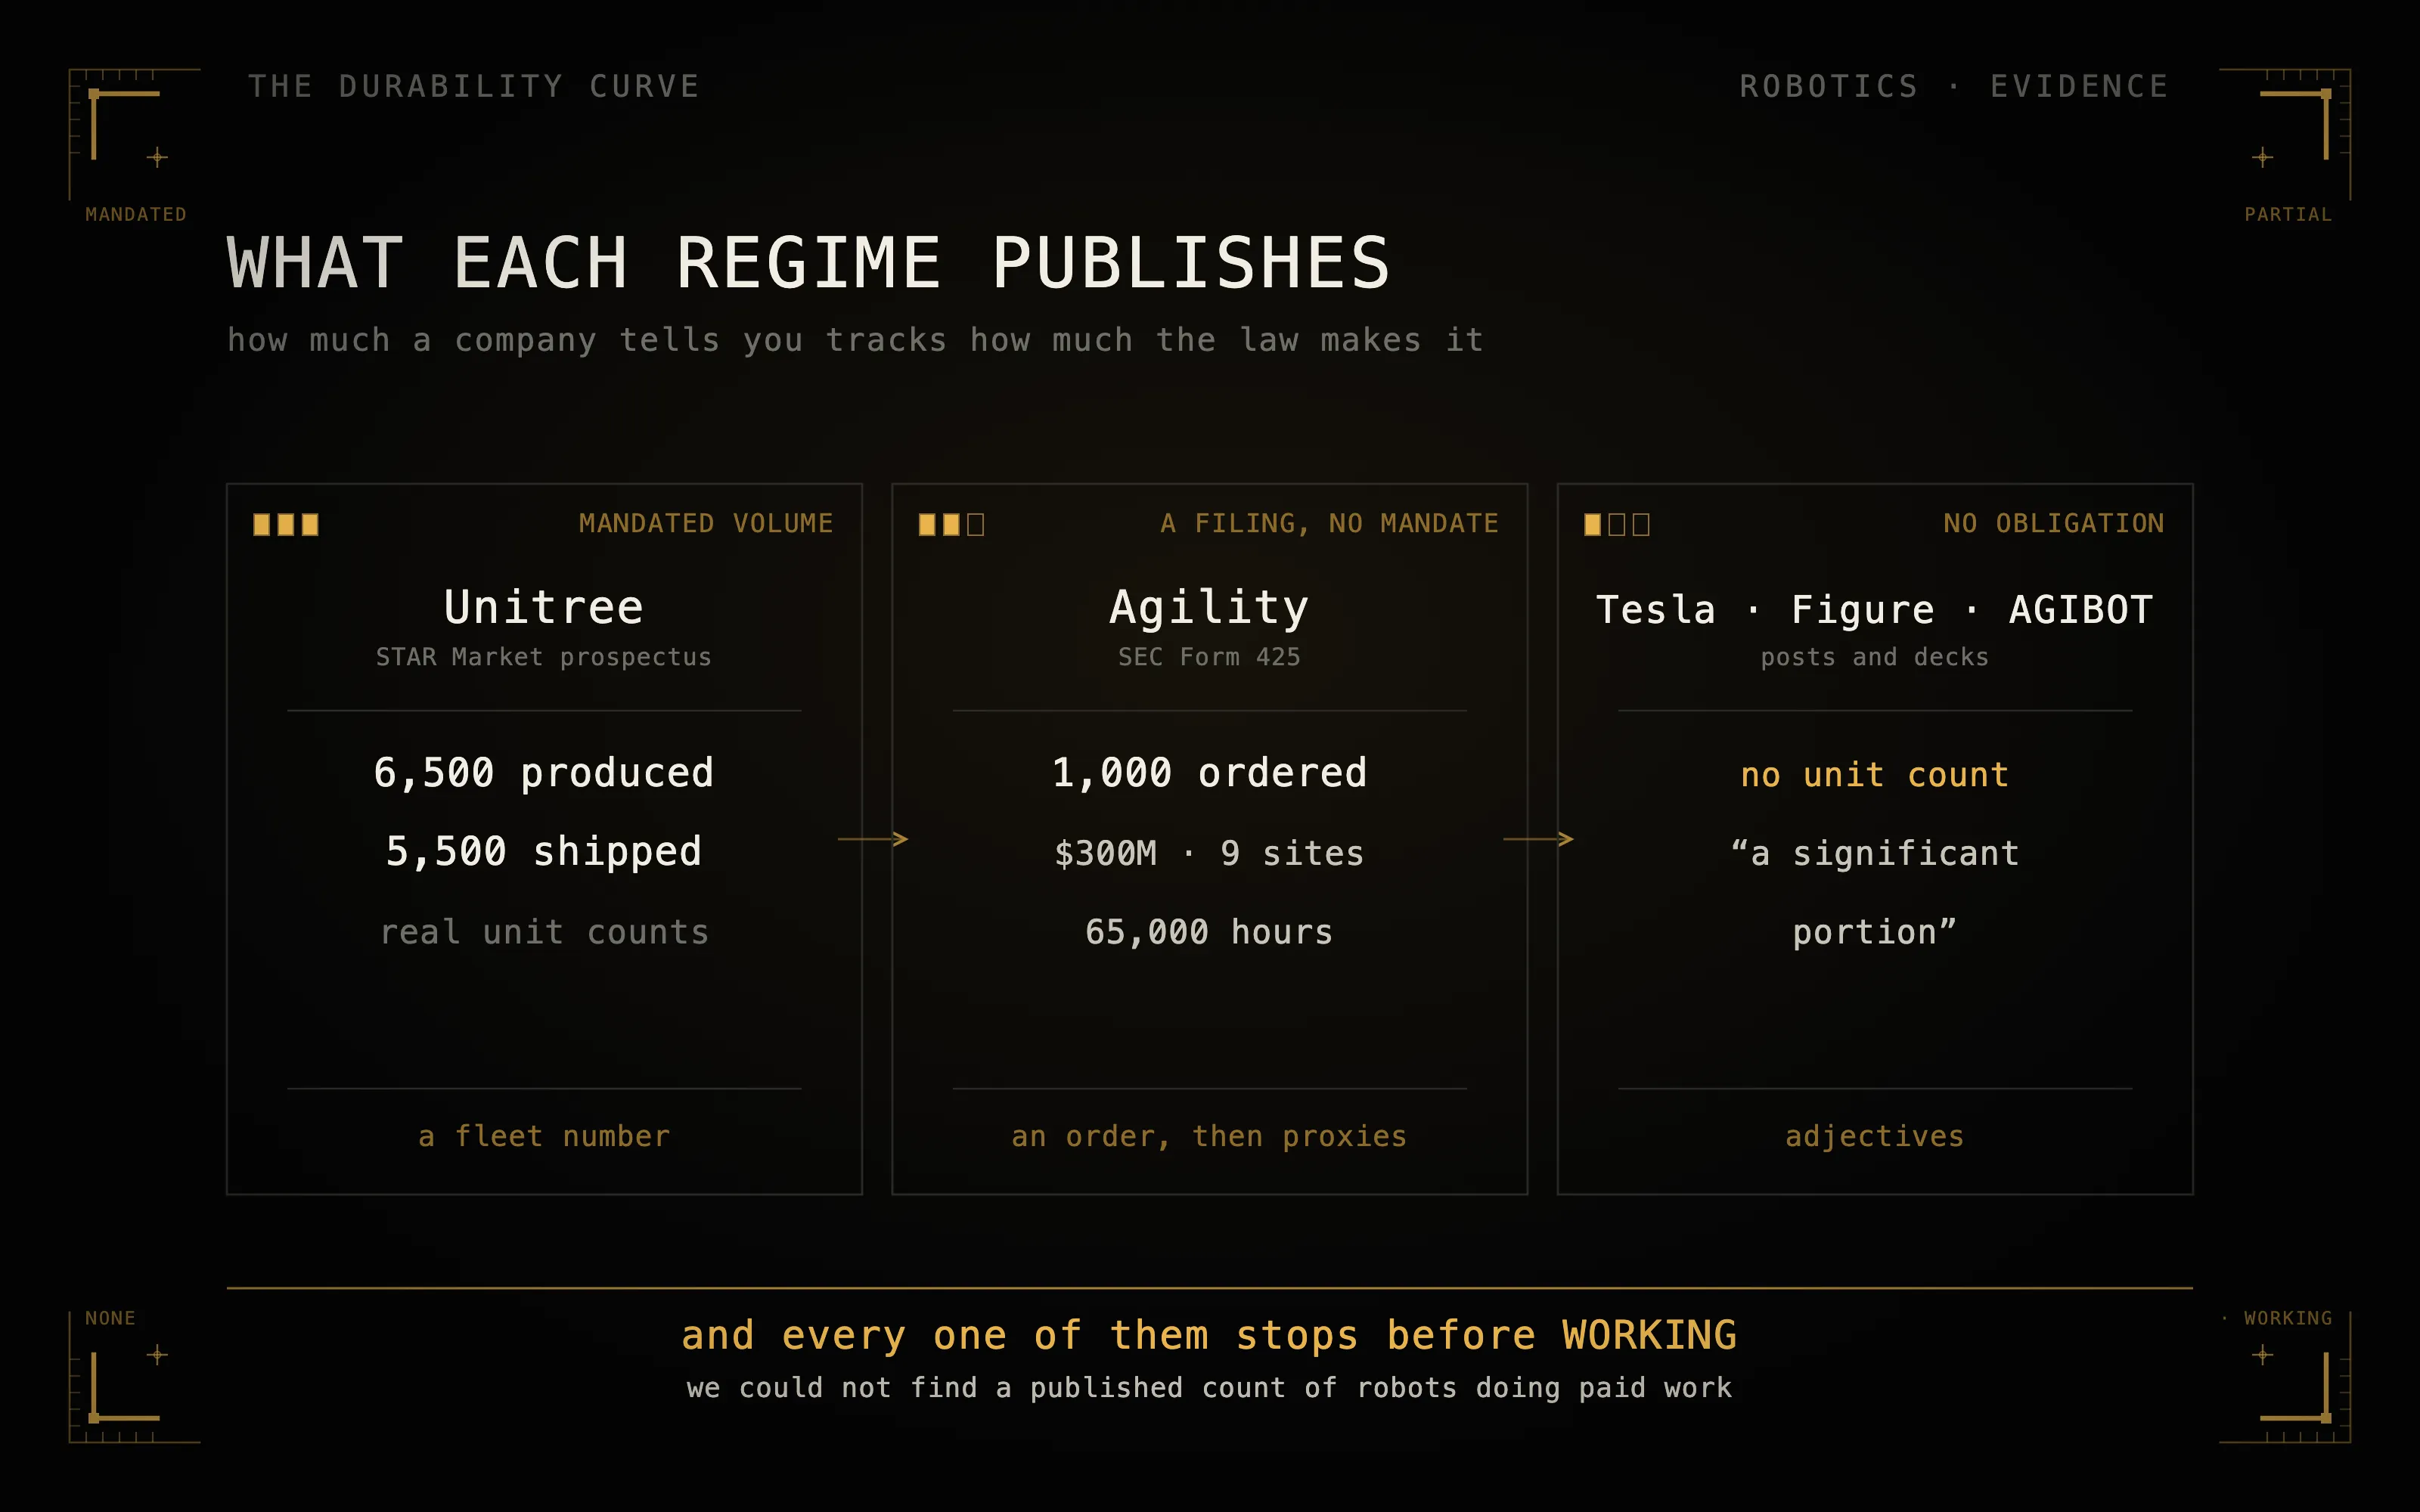Click 'SEC Form 425' text

[1209, 657]
